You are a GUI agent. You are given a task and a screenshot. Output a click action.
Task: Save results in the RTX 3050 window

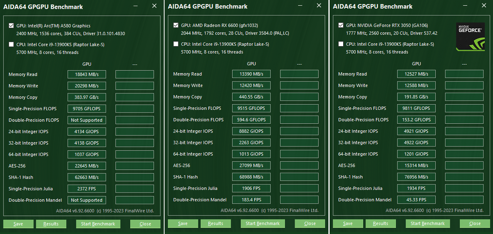coord(348,224)
